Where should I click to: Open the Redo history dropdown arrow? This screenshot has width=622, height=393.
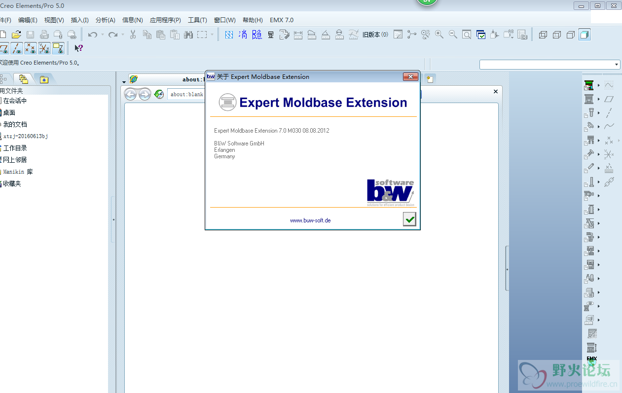123,35
